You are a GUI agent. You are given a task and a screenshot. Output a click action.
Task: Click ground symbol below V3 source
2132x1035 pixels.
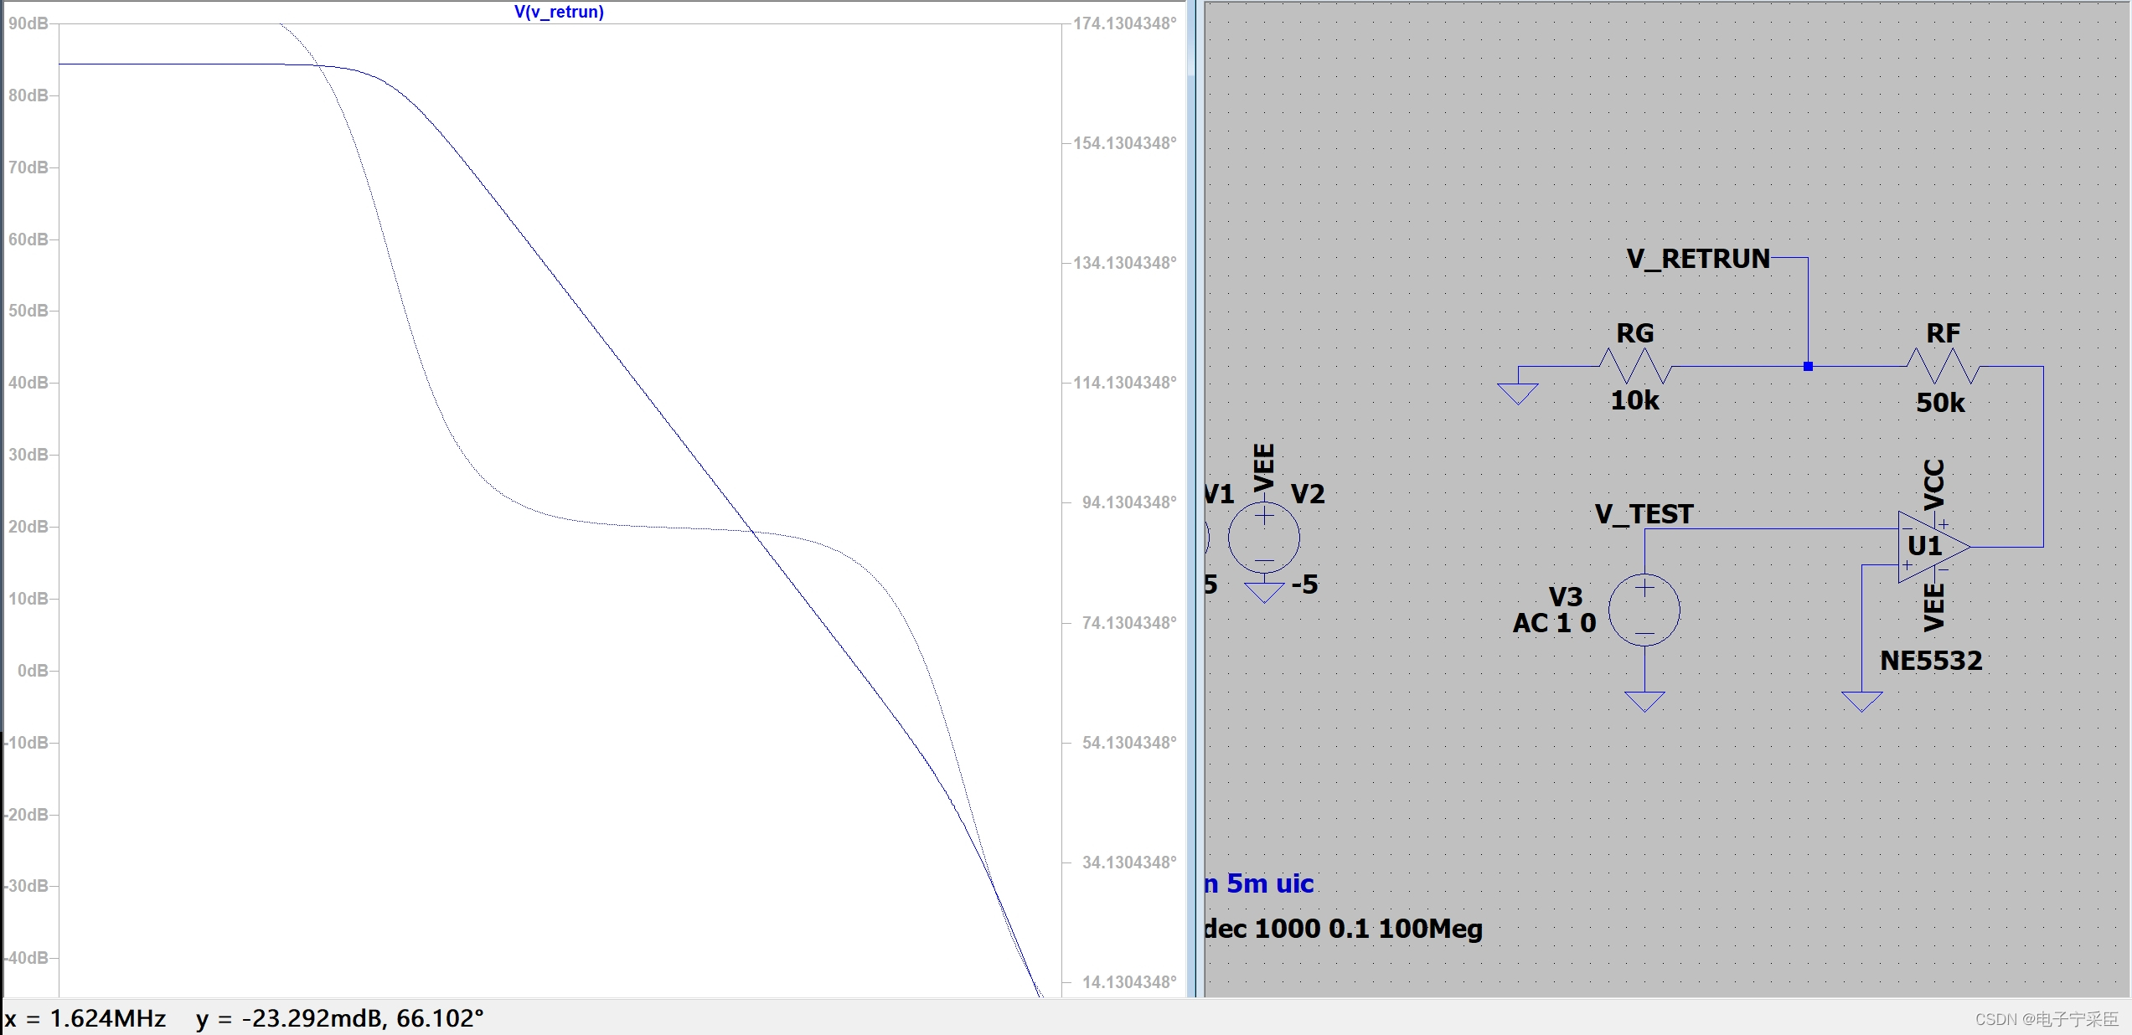pyautogui.click(x=1644, y=700)
